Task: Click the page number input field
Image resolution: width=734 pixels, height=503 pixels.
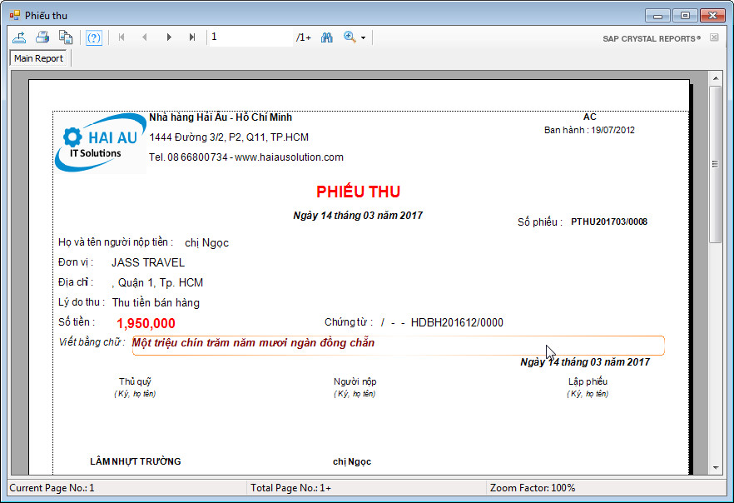Action: [250, 37]
